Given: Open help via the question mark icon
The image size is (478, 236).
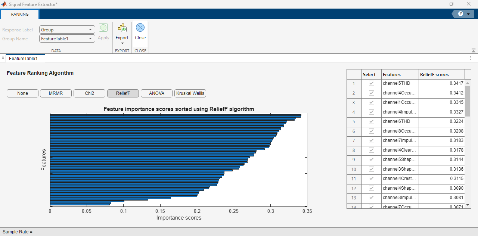Looking at the screenshot, I should pos(460,13).
